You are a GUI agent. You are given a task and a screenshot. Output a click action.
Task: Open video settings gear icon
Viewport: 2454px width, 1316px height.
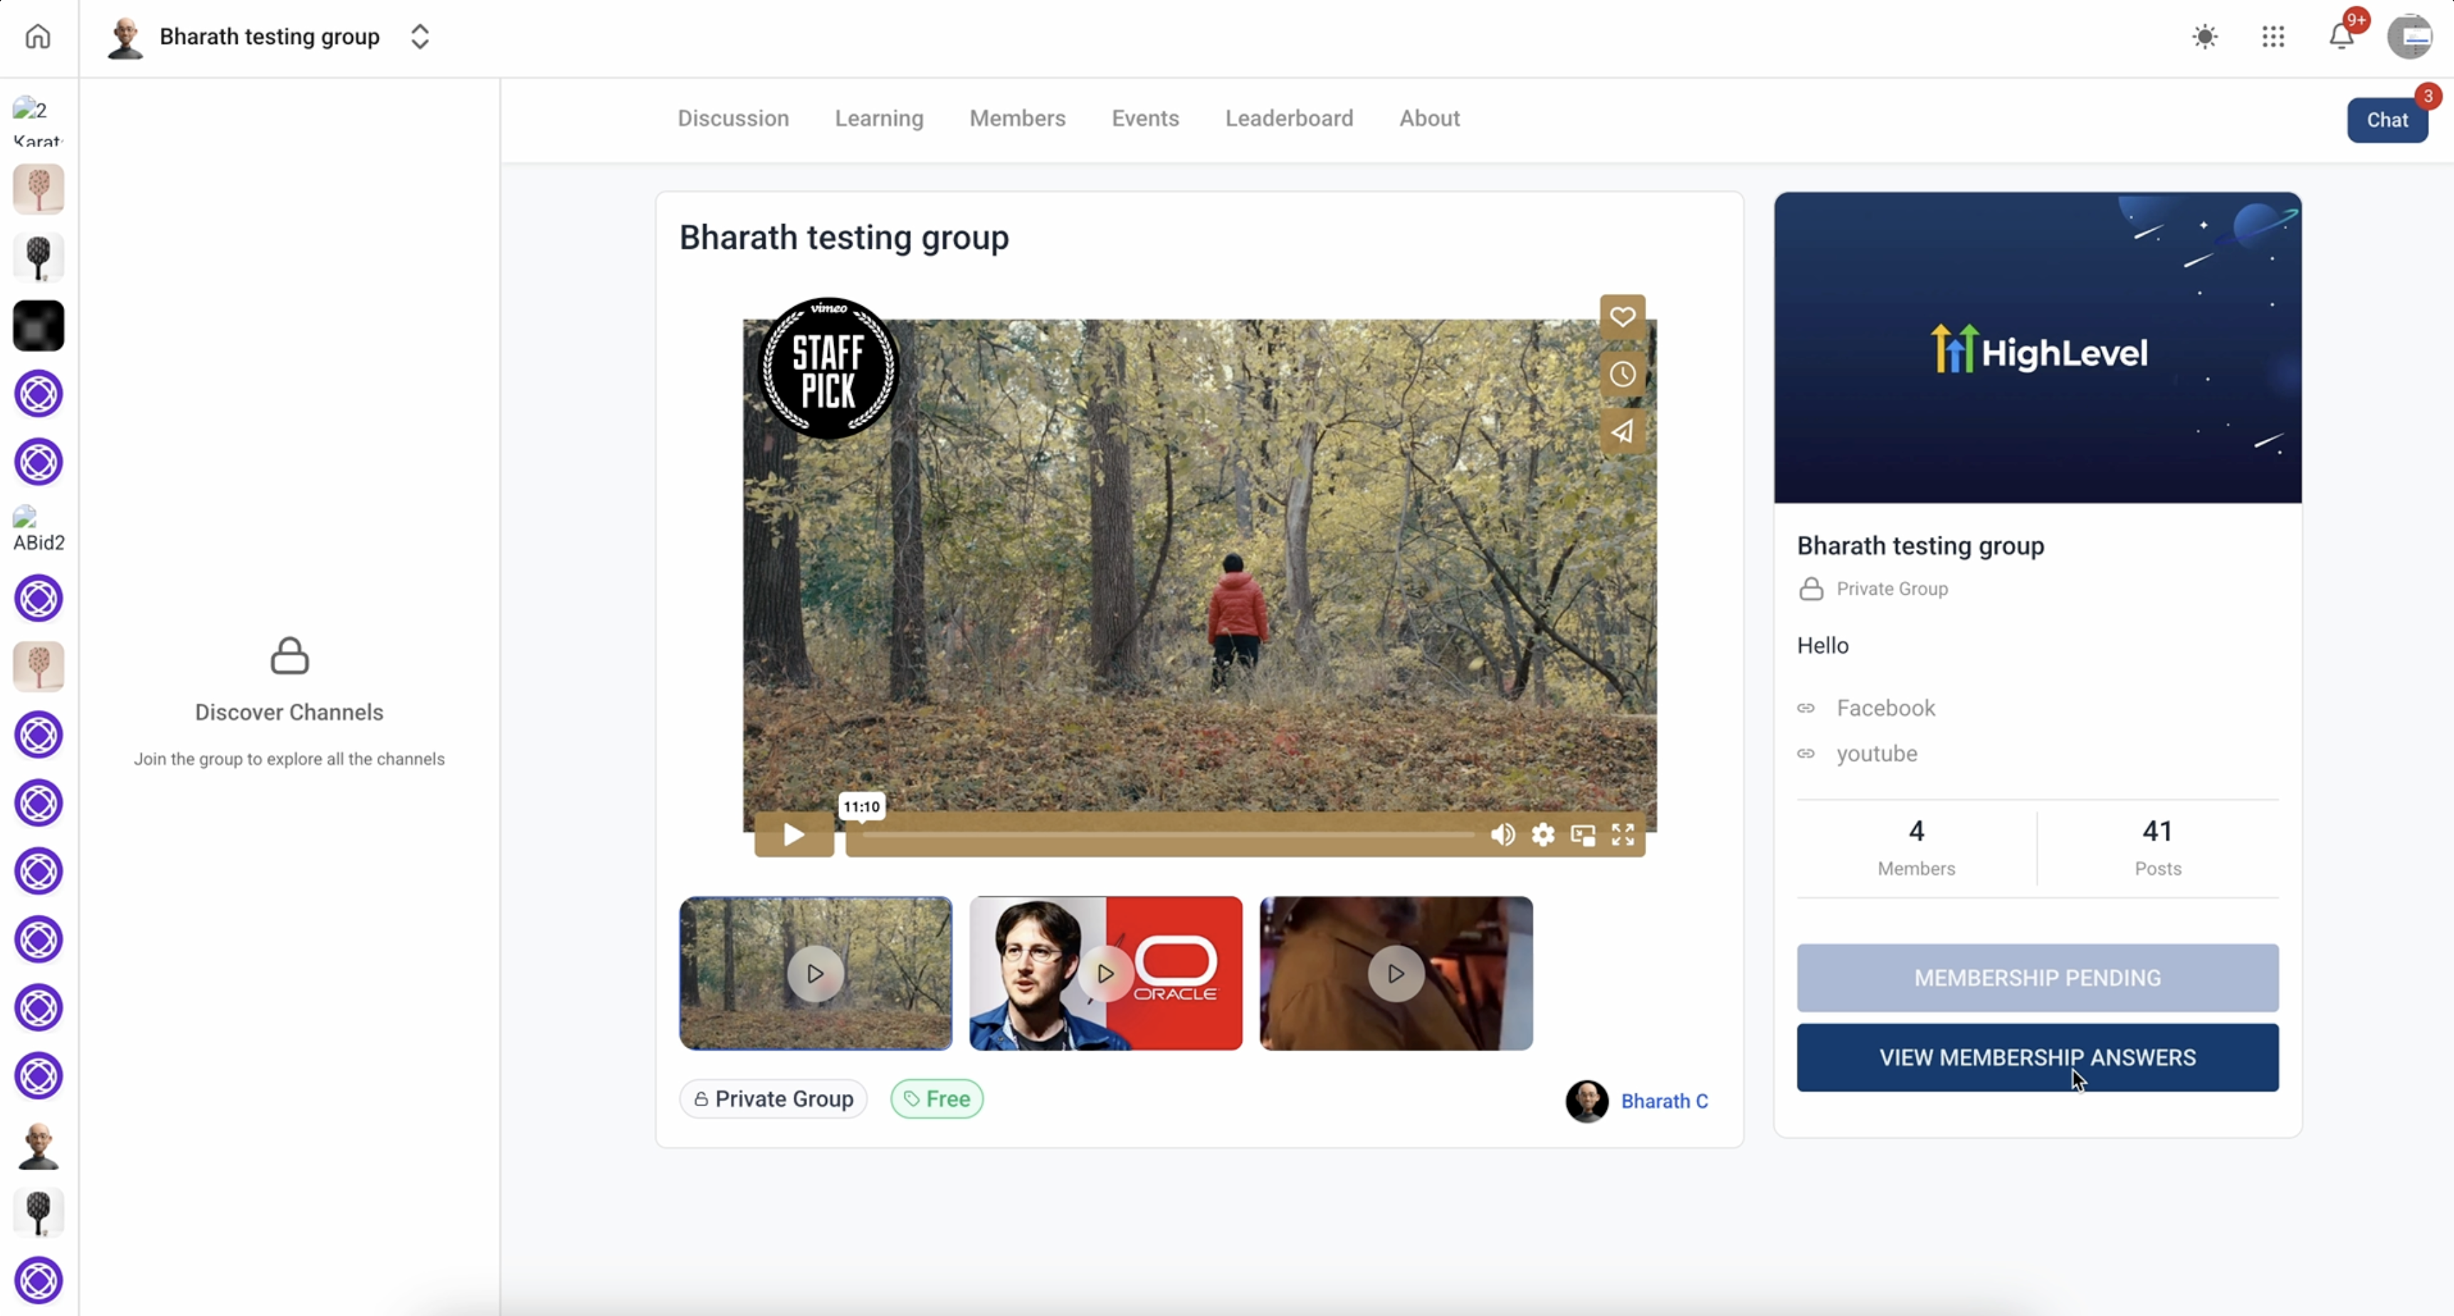click(x=1542, y=835)
